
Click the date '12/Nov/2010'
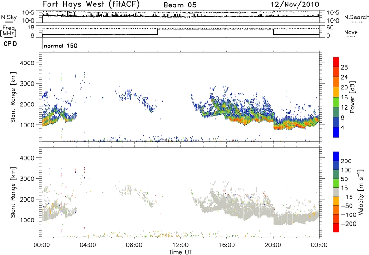[295, 5]
